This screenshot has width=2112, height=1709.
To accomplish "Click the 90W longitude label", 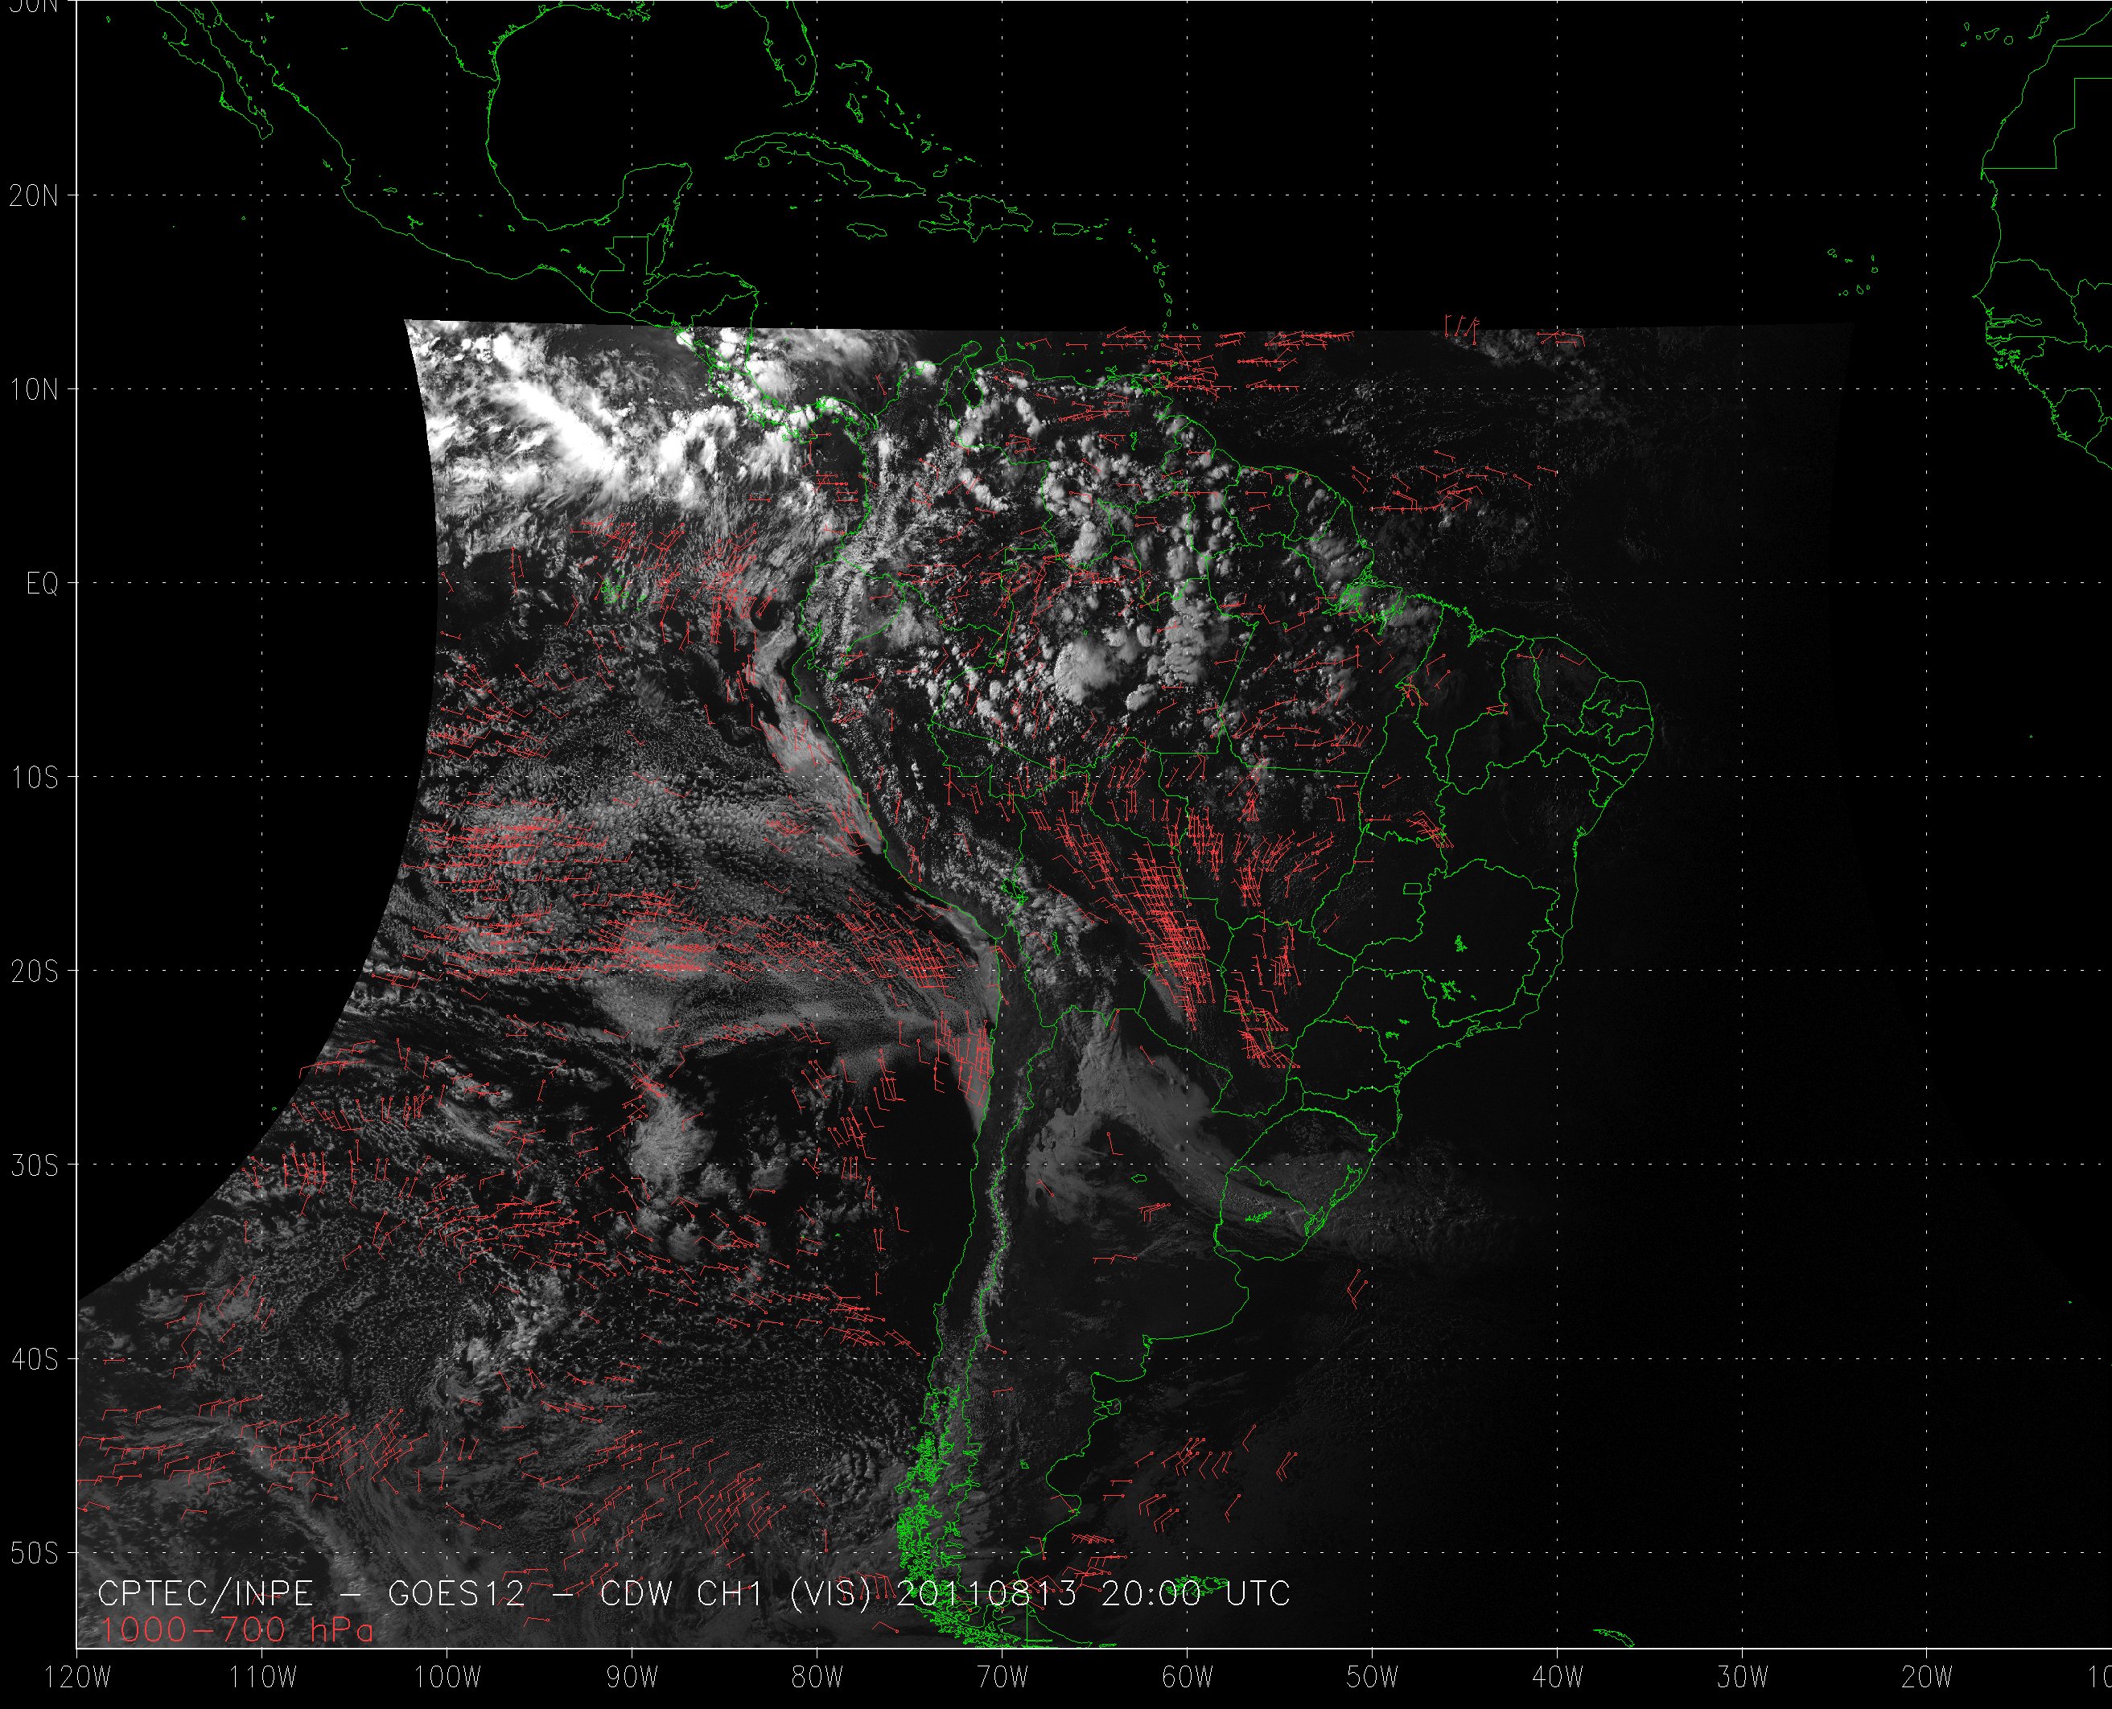I will tap(632, 1678).
